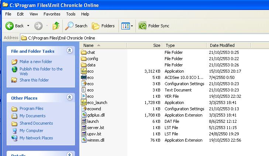
Task: Go to Shared Documents link
Action: tap(36, 123)
